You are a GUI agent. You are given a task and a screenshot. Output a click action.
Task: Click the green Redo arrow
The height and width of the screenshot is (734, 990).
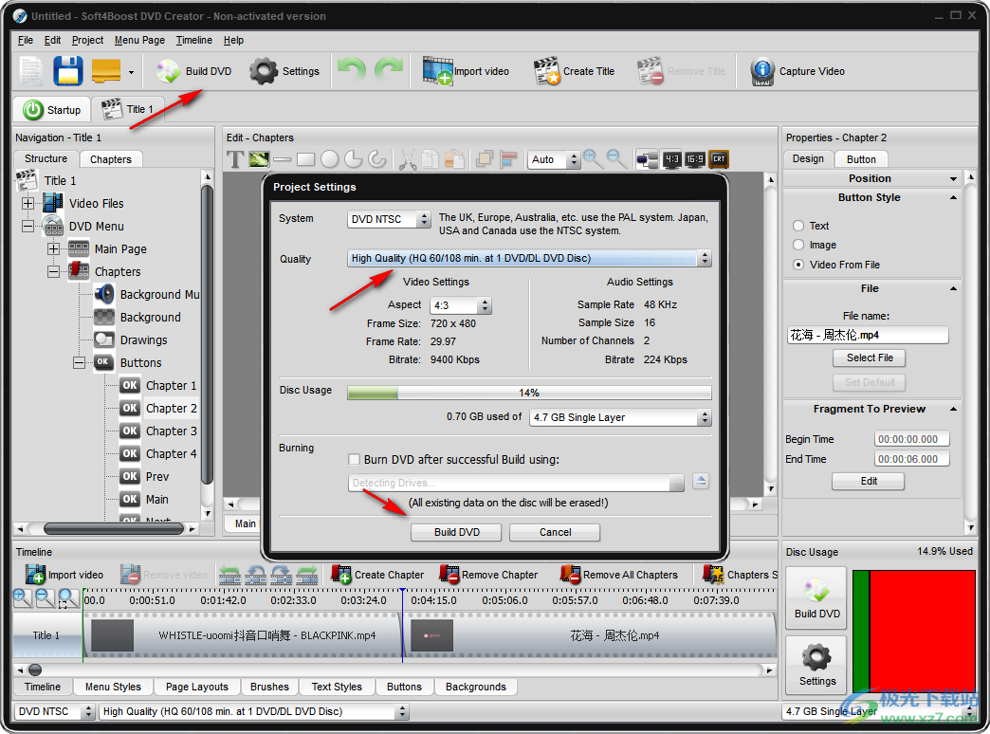tap(389, 69)
